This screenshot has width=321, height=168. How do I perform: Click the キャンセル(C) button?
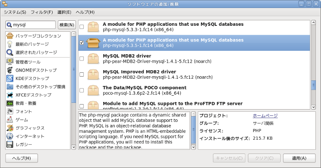pyautogui.click(x=229, y=158)
